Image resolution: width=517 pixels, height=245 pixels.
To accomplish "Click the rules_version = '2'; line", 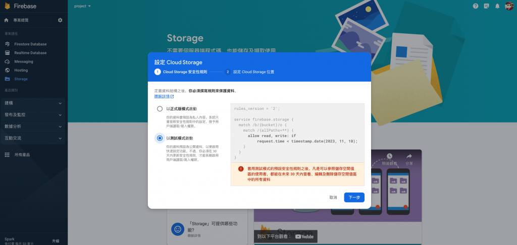I will pos(257,109).
